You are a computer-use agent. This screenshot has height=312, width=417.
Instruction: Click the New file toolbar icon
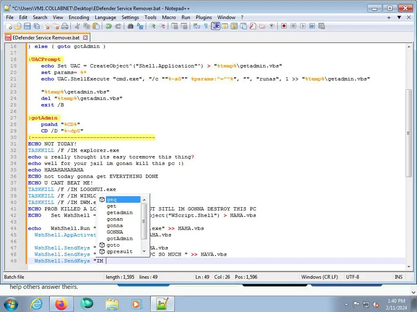click(9, 26)
